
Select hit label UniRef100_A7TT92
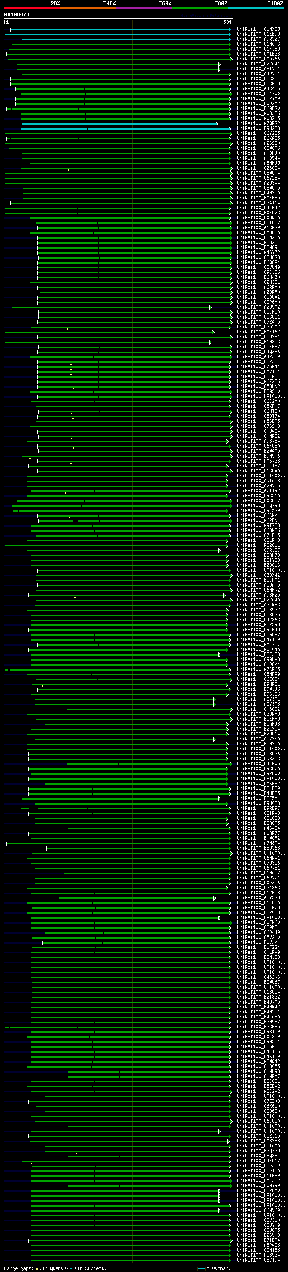point(258,490)
